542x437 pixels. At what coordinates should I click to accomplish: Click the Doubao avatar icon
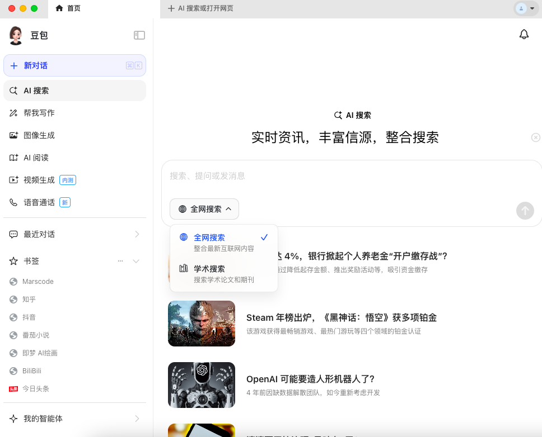tap(16, 35)
